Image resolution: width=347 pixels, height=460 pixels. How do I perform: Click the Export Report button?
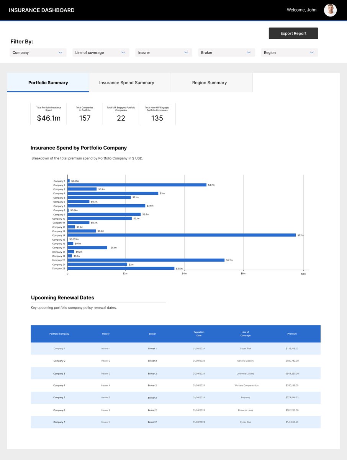tap(293, 33)
